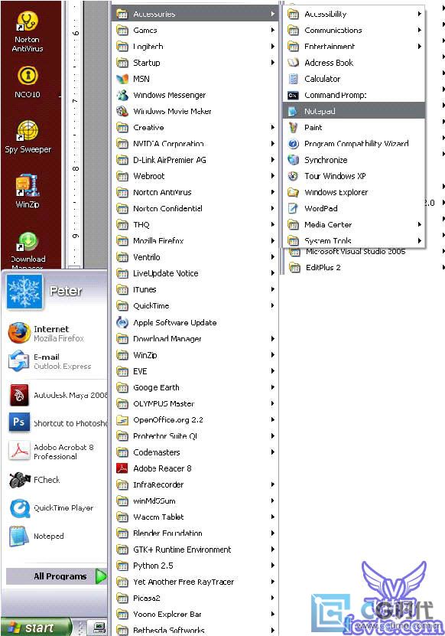This screenshot has width=445, height=636.
Task: Open Picasa2 program group
Action: click(x=195, y=598)
